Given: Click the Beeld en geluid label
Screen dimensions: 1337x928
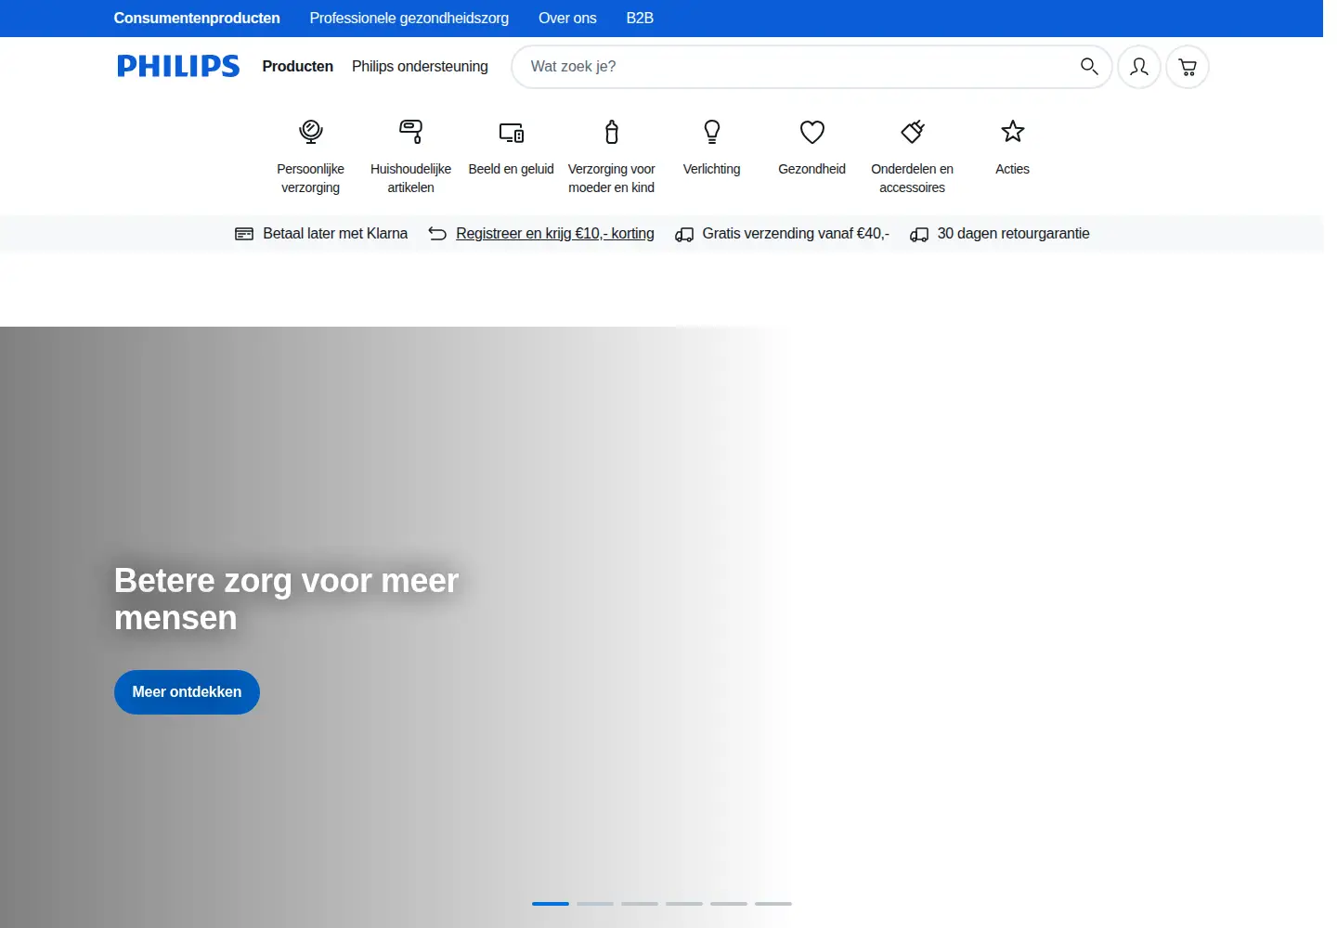Looking at the screenshot, I should (x=512, y=169).
